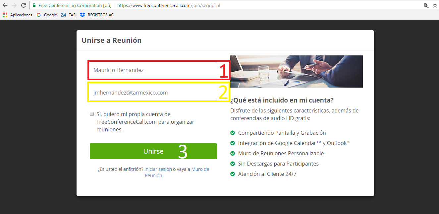
Task: Click the browser back arrow
Action: point(5,5)
